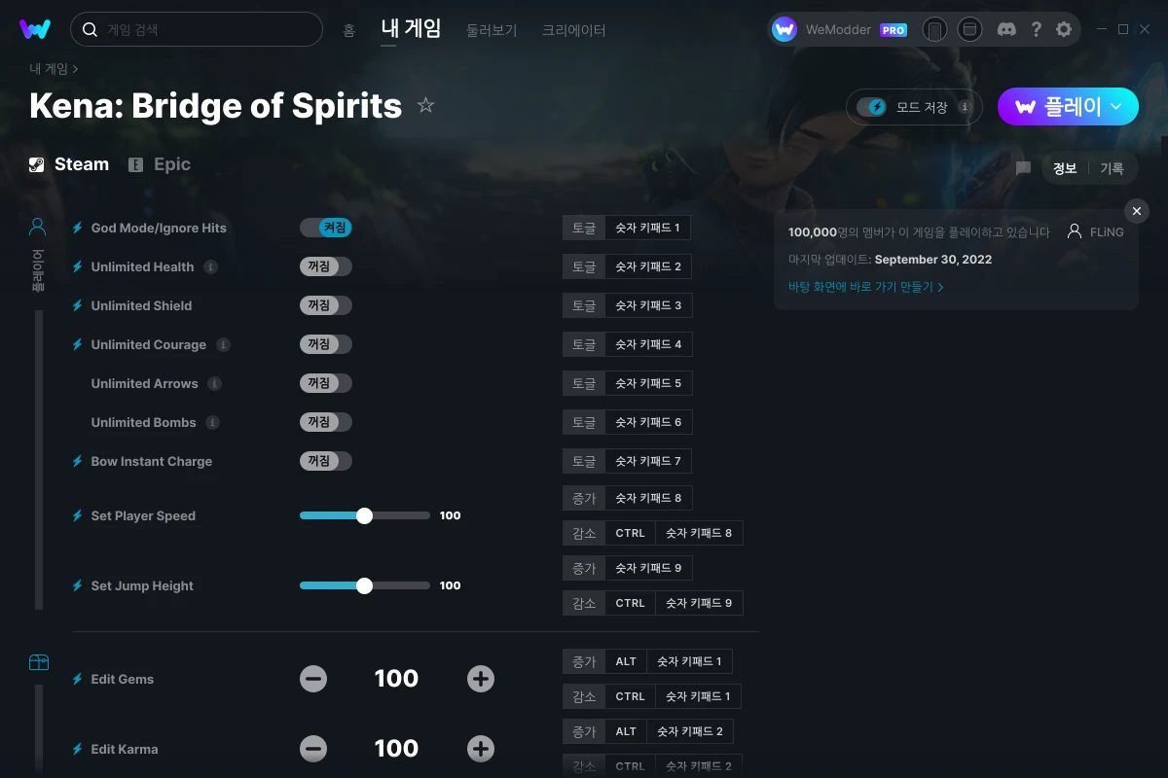Enable Bow Instant Charge toggle
The height and width of the screenshot is (778, 1168).
pos(326,461)
